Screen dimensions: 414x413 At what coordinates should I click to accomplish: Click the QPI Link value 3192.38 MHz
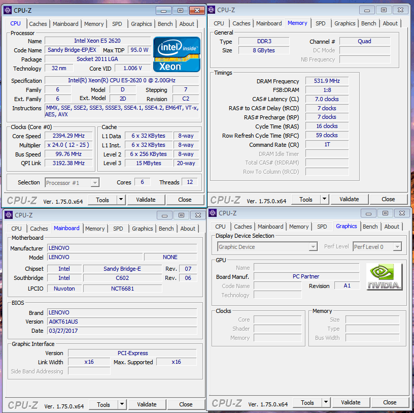68,163
